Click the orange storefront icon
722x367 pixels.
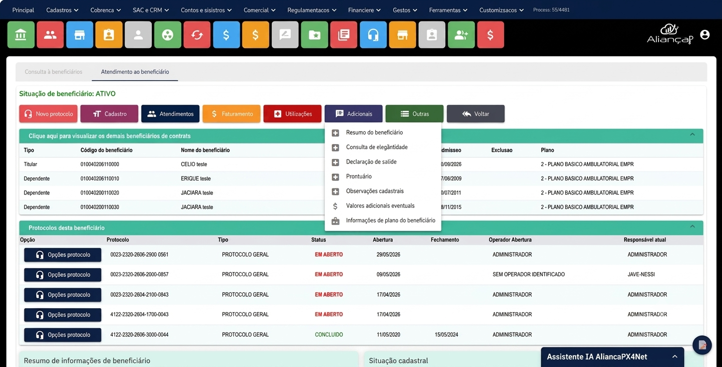pos(403,35)
